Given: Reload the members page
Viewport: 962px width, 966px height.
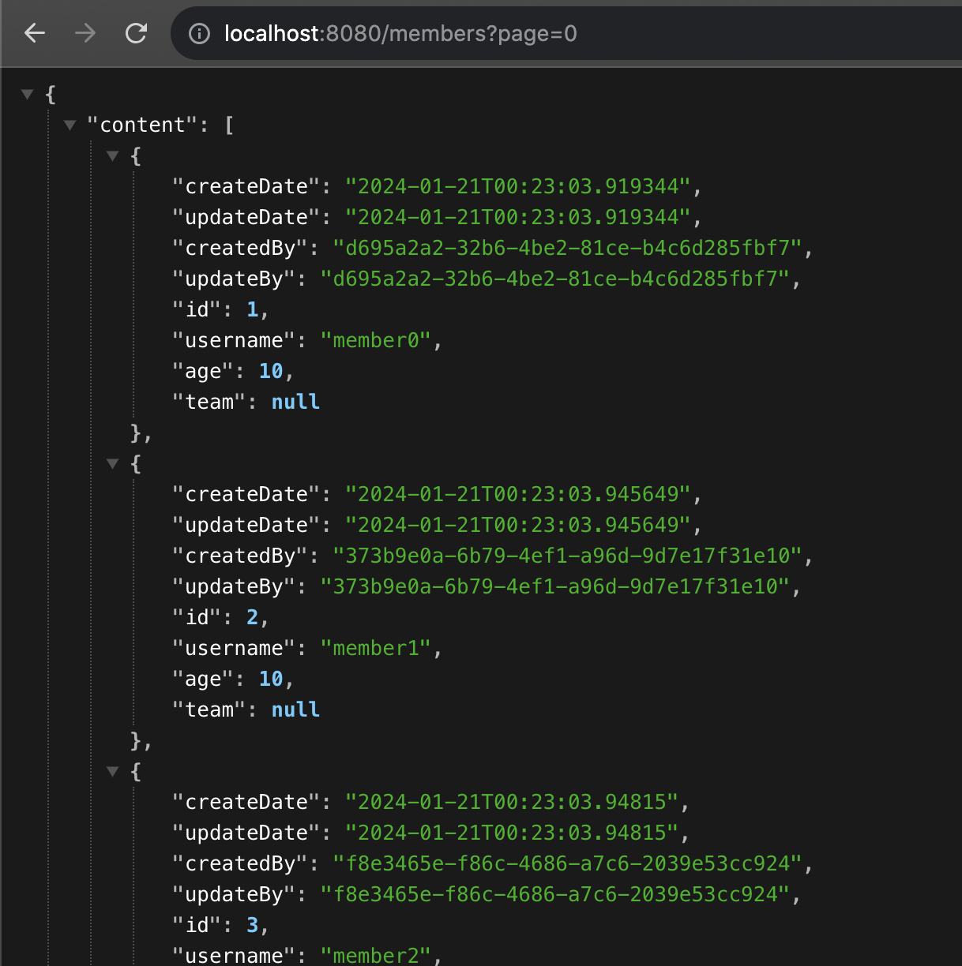Looking at the screenshot, I should pyautogui.click(x=136, y=33).
